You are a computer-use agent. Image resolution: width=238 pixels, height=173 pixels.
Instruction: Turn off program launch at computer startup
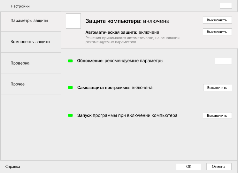(x=217, y=115)
